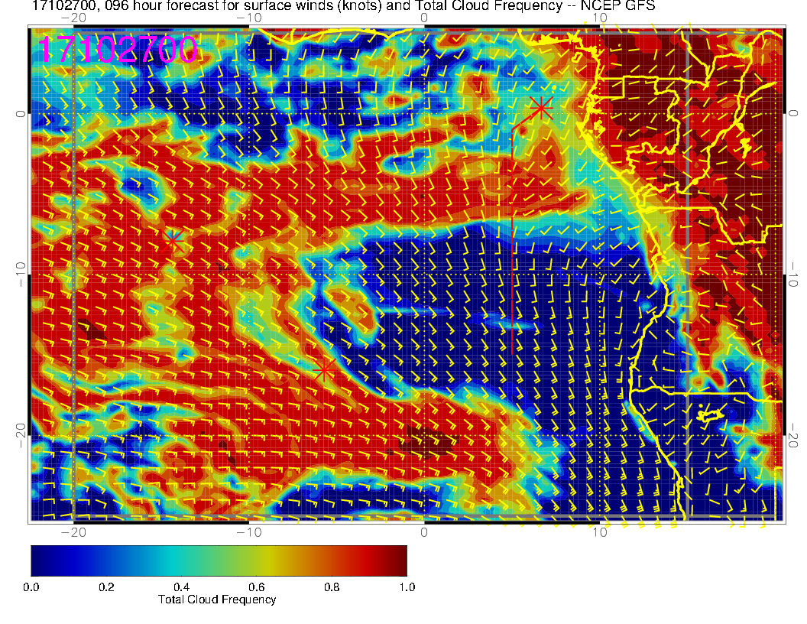Image resolution: width=807 pixels, height=624 pixels.
Task: Click the red-blue star marker near 15°W
Action: [173, 240]
